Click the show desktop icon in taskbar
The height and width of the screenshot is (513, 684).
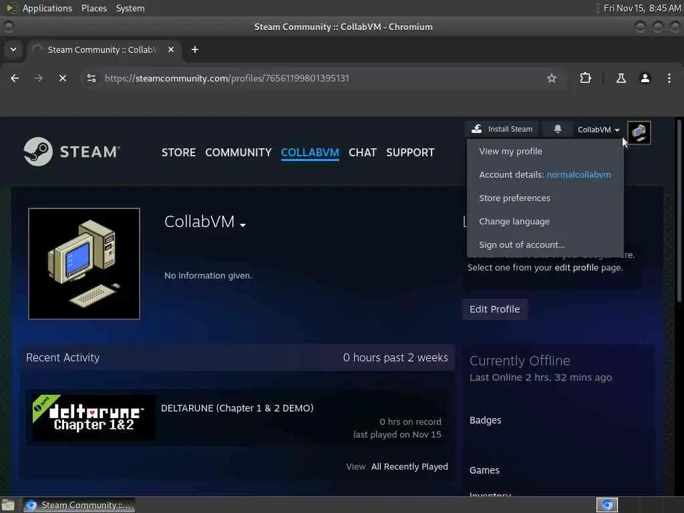point(8,505)
